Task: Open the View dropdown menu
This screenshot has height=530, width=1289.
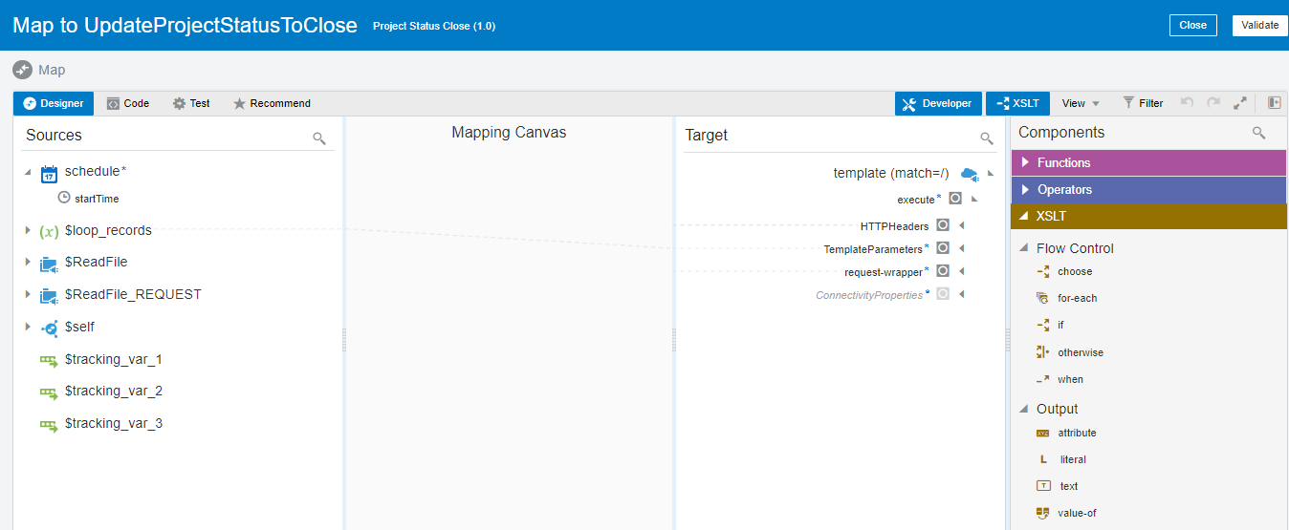Action: point(1081,103)
